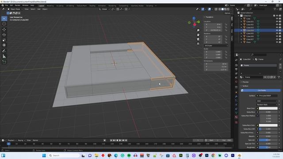Click the Location Z value field
The image size is (283, 159).
(213, 30)
